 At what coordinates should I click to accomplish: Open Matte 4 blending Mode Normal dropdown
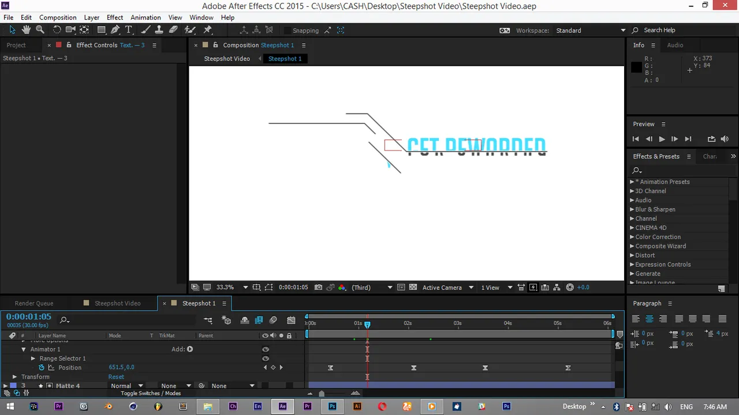tap(126, 386)
